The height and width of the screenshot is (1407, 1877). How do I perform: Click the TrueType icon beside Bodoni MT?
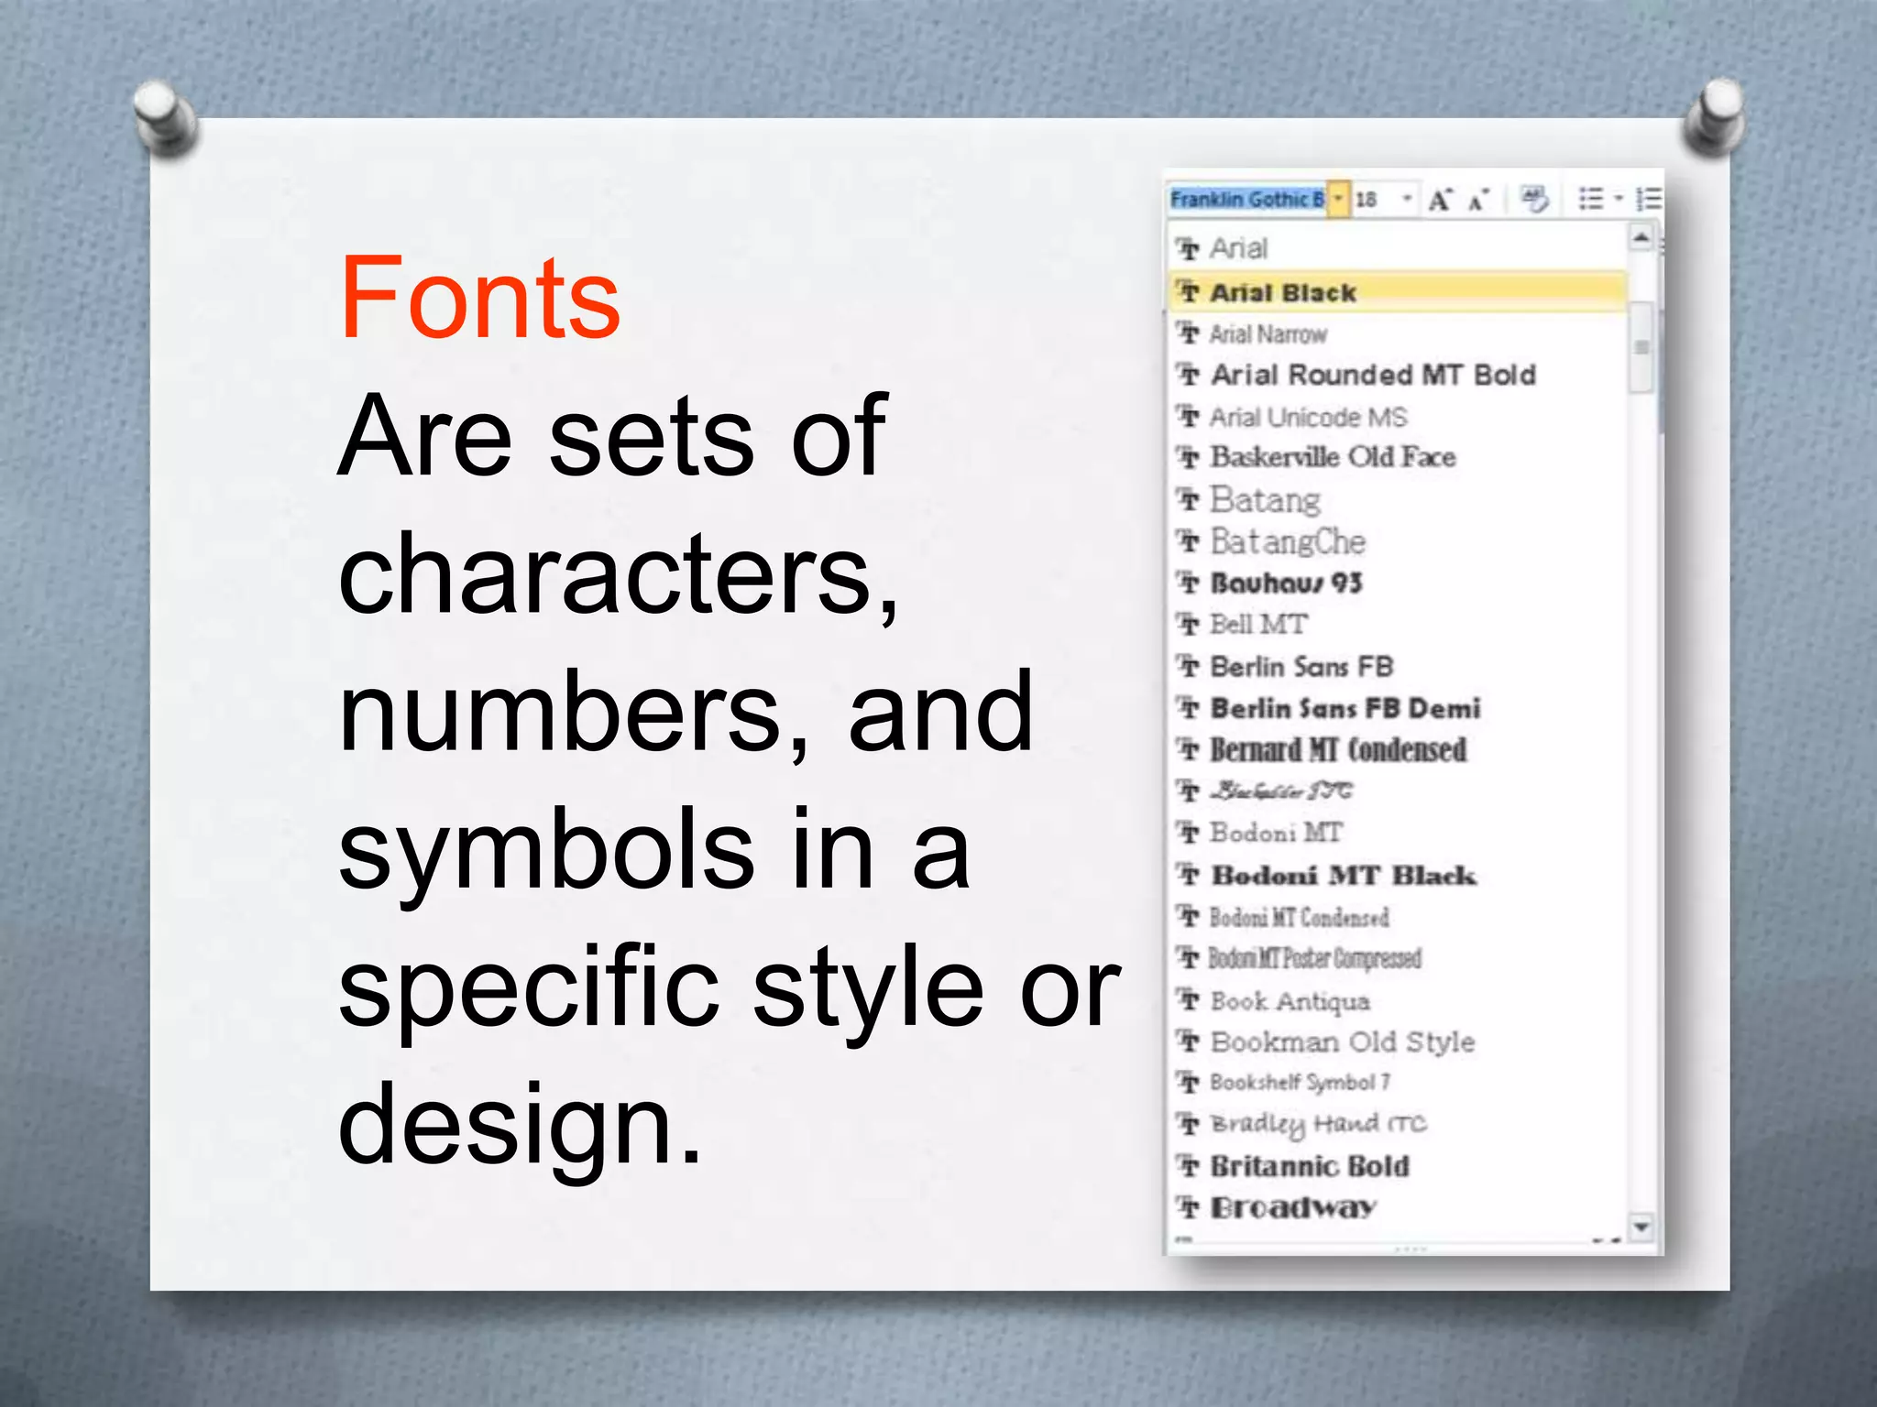tap(1189, 833)
